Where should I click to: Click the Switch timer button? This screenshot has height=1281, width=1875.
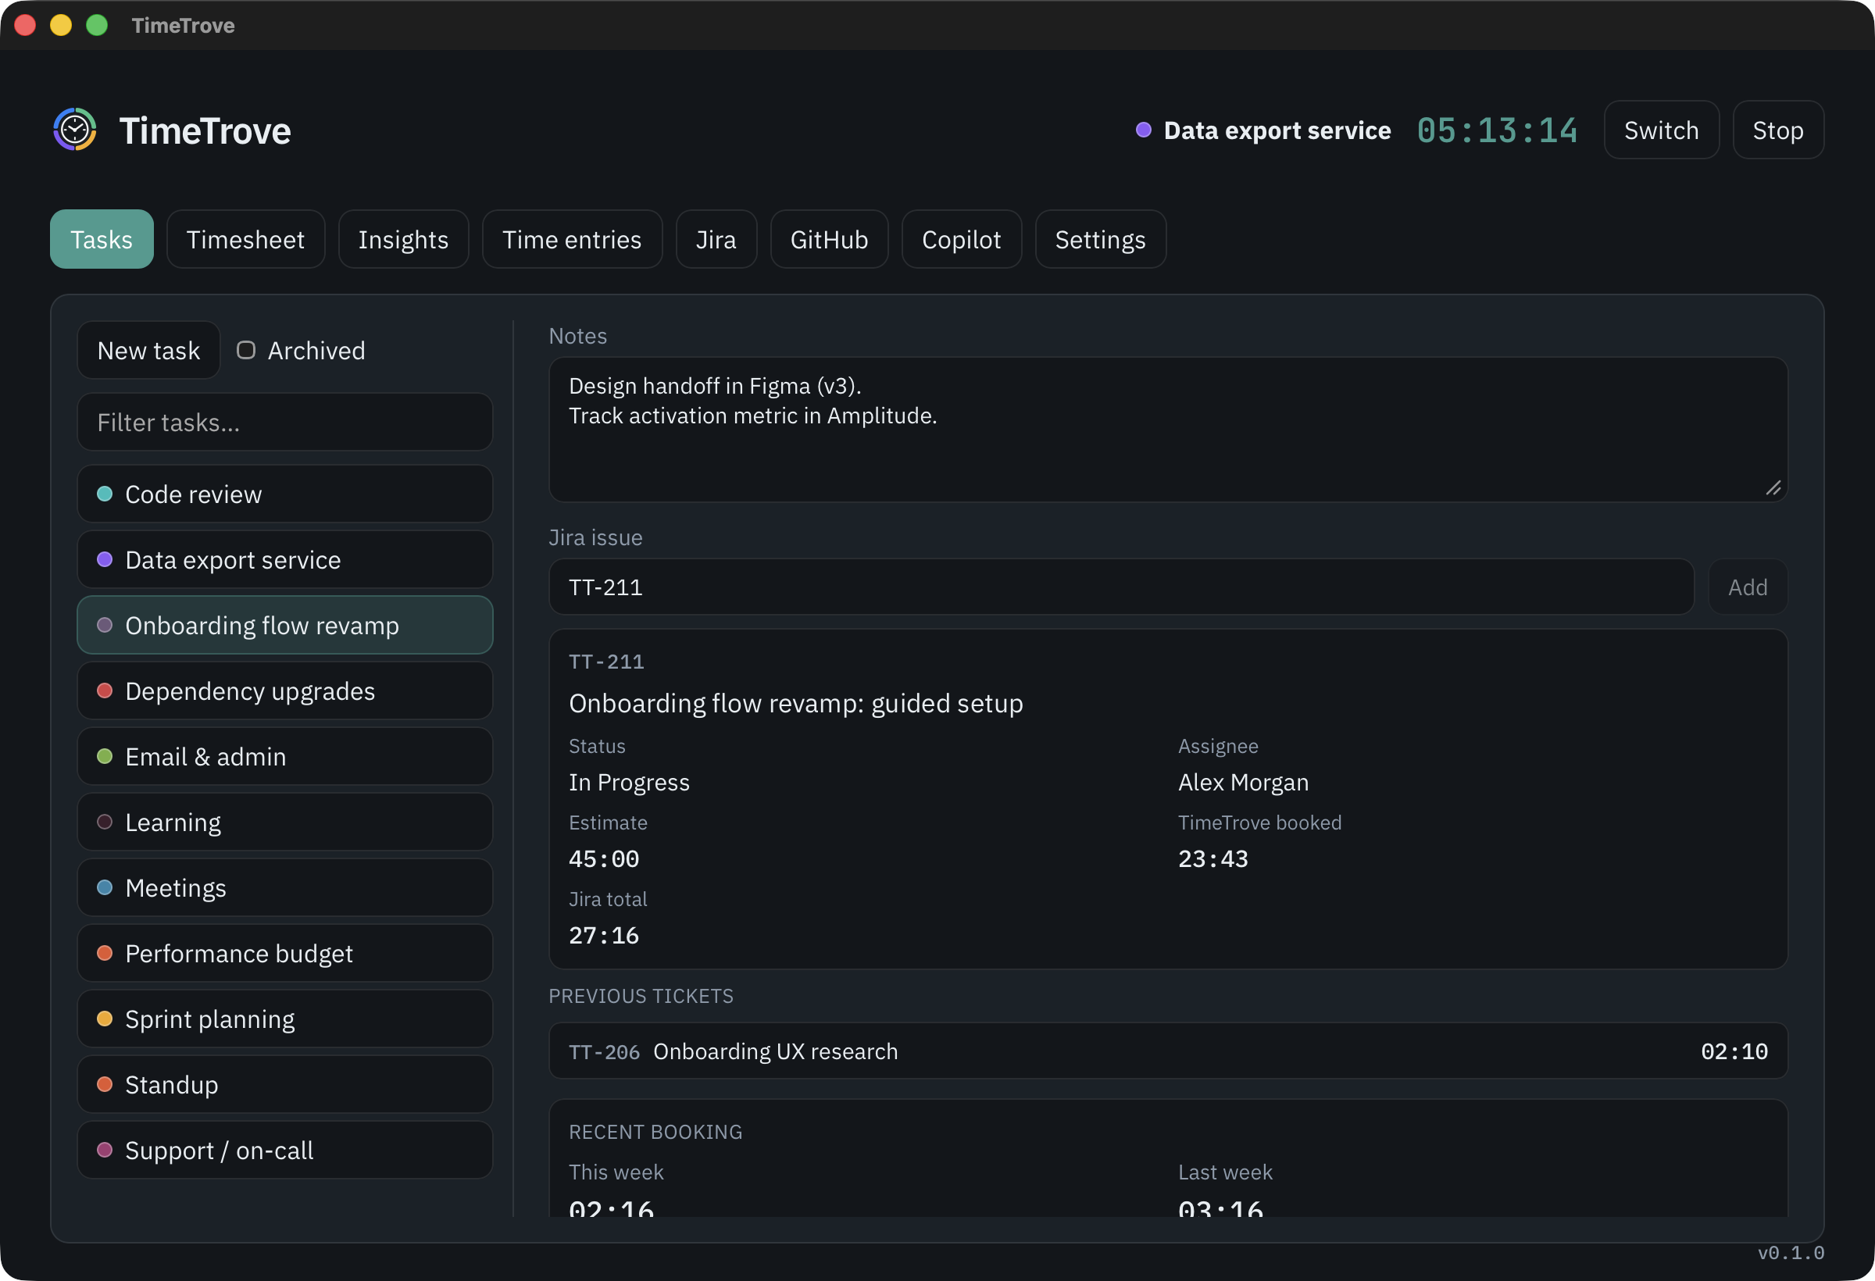pyautogui.click(x=1661, y=130)
